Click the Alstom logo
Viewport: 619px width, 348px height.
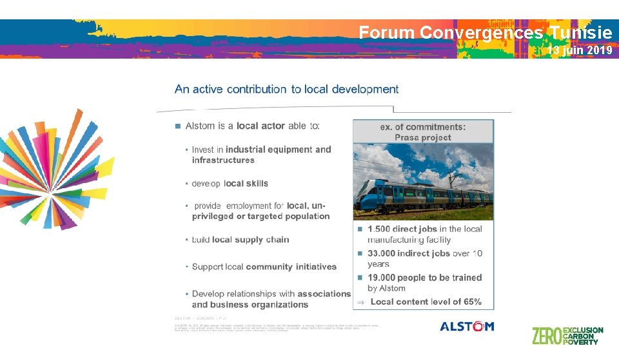(467, 326)
